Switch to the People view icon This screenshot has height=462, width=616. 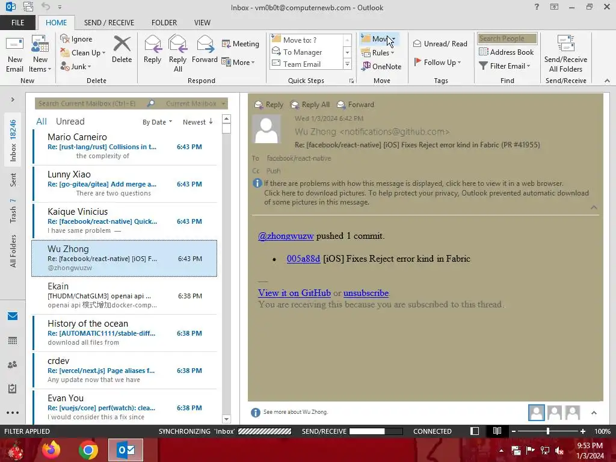point(13,365)
